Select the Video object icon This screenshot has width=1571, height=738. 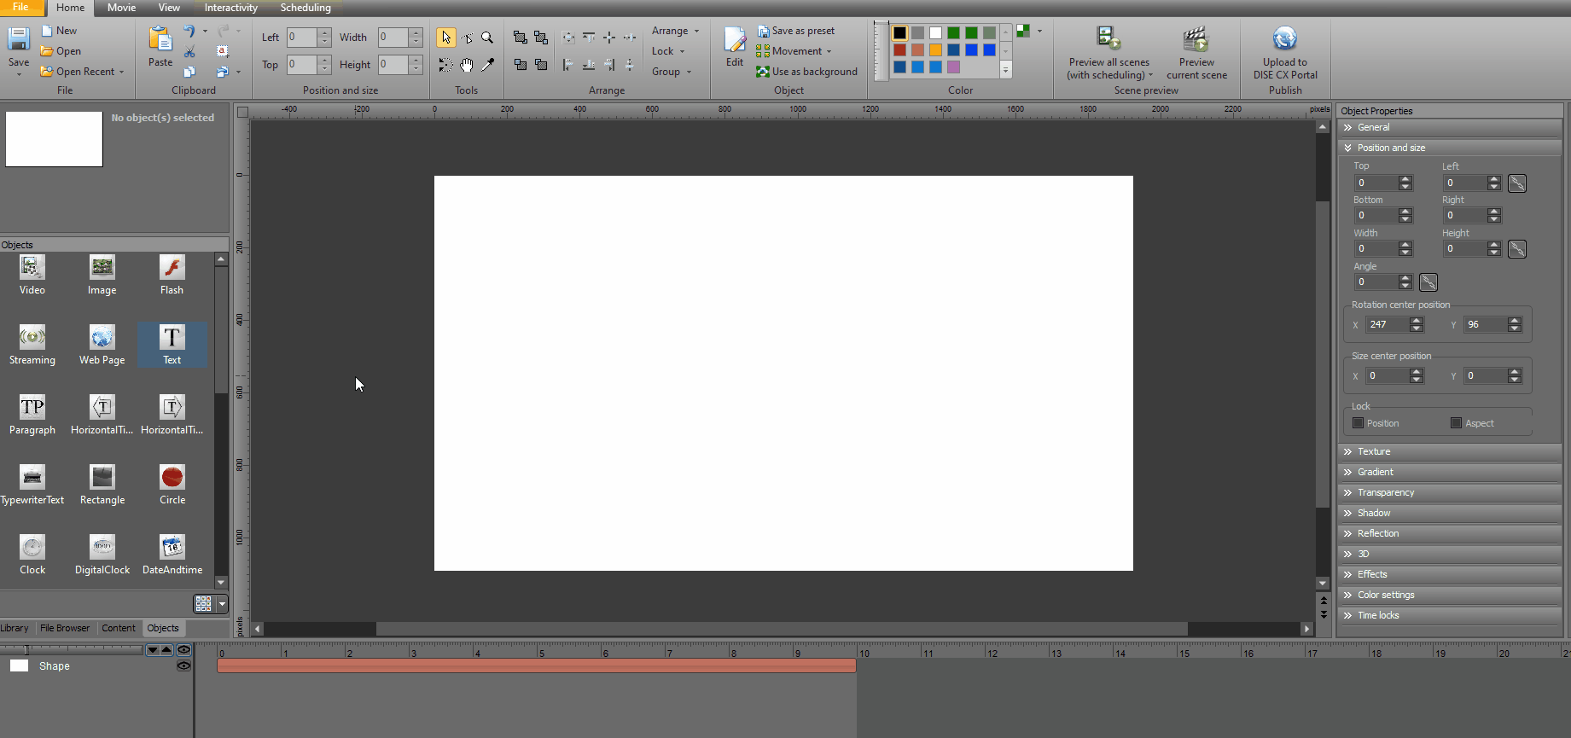(x=32, y=268)
